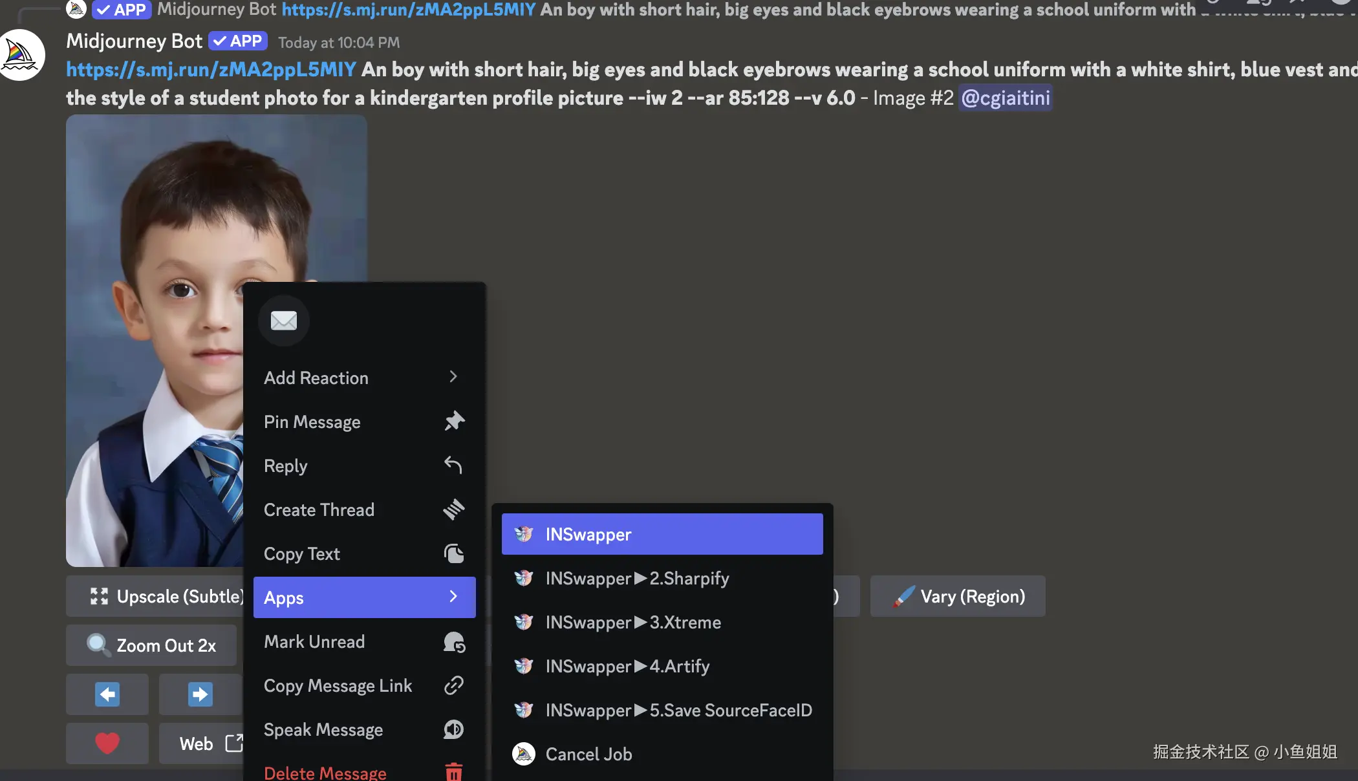Click the Mark Unread icon
The image size is (1358, 781).
click(454, 642)
